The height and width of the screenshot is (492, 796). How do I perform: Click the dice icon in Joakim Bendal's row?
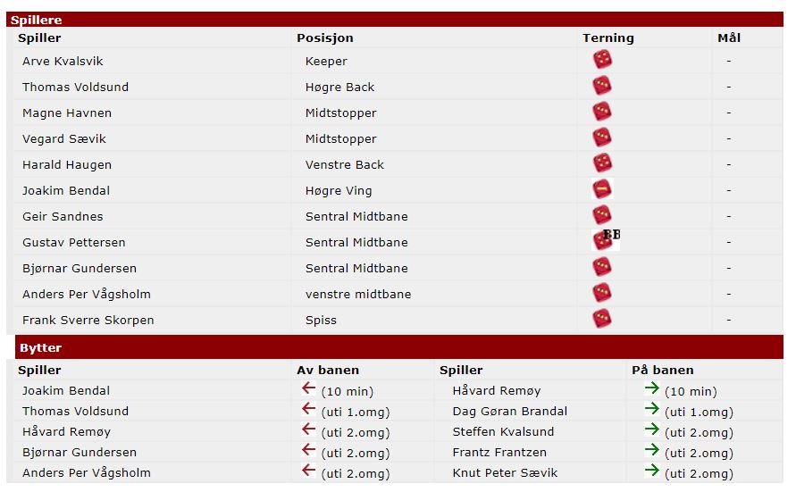tap(602, 189)
